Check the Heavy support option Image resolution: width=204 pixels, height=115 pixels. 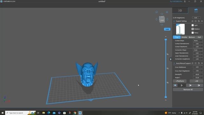click(x=193, y=33)
